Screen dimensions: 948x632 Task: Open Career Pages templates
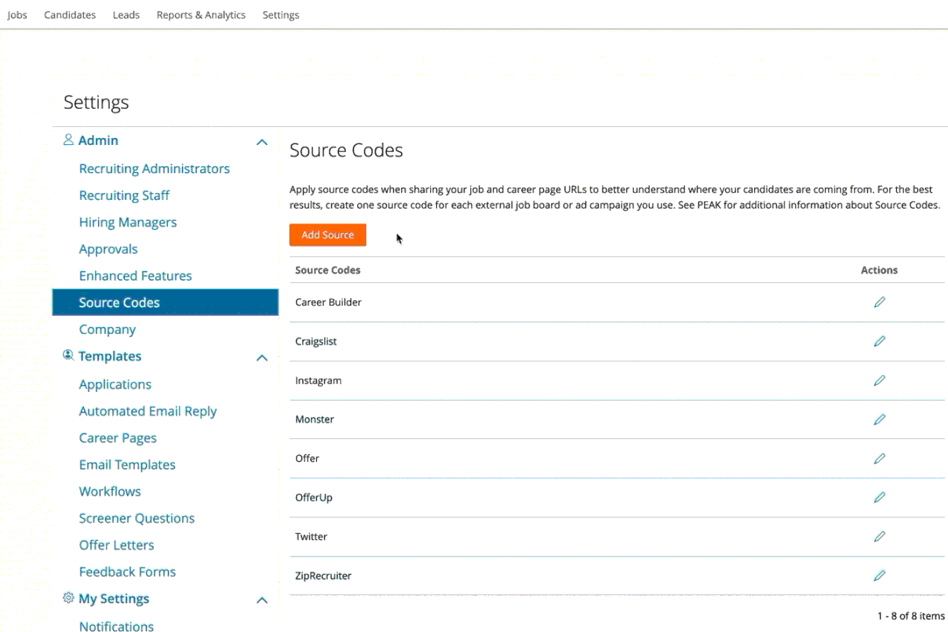coord(118,438)
